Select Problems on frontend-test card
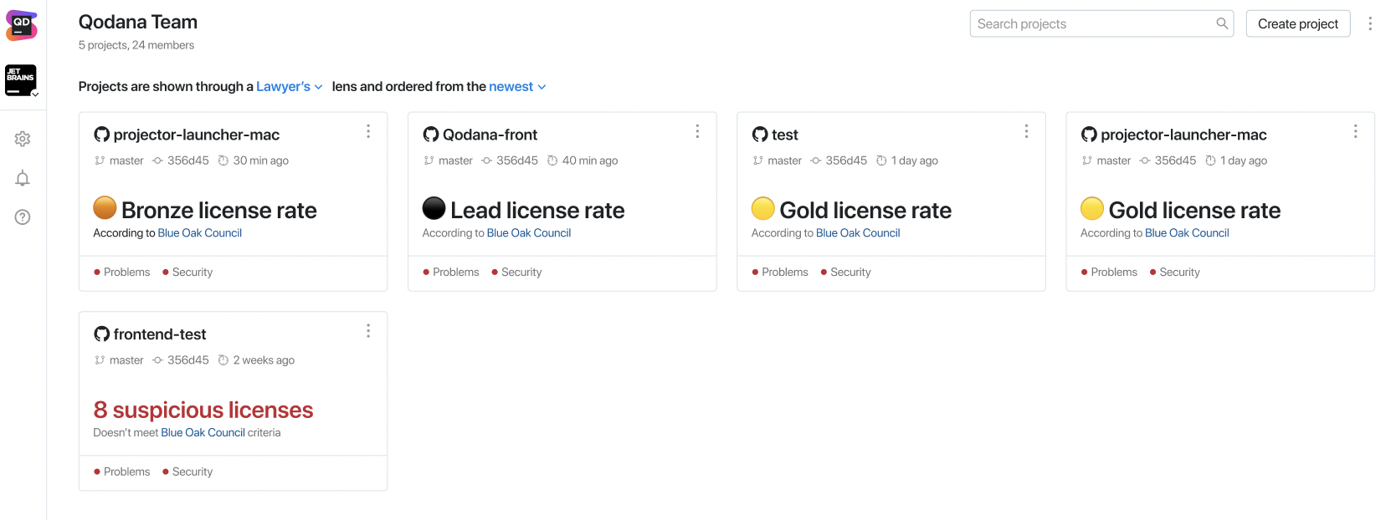 point(122,472)
